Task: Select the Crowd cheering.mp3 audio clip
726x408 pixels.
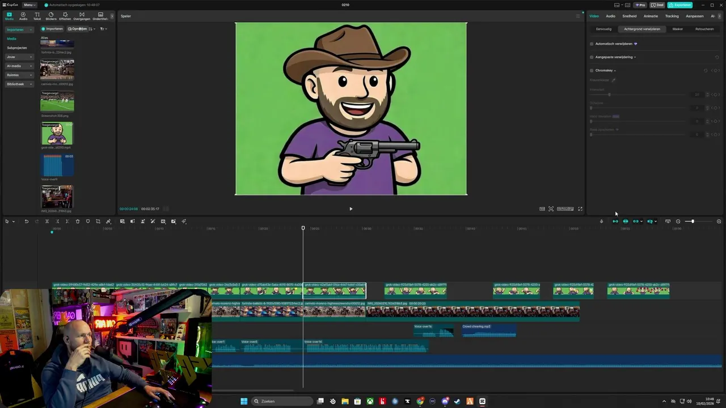Action: point(489,330)
